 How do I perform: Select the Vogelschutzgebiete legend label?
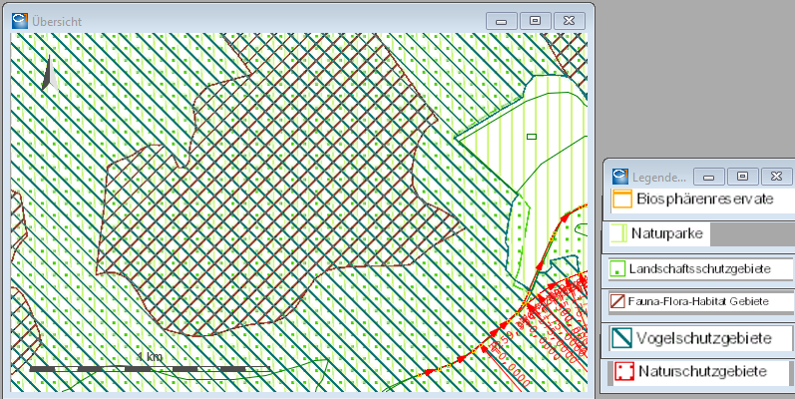tap(704, 338)
